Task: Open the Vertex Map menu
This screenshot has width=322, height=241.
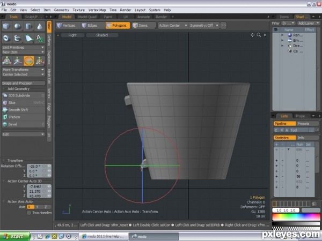Action: click(97, 10)
